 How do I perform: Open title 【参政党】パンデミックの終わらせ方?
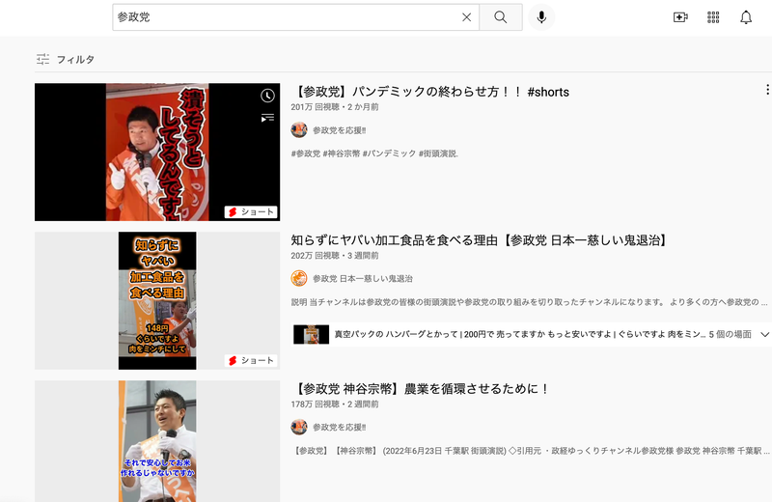click(x=429, y=92)
